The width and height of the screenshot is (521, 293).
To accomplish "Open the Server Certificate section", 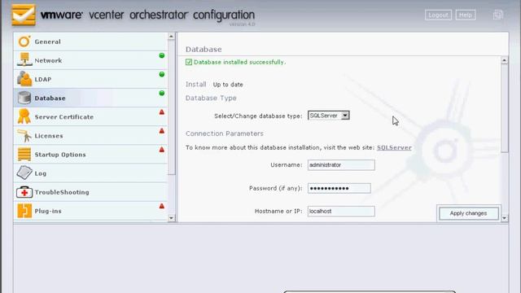I will 90,116.
